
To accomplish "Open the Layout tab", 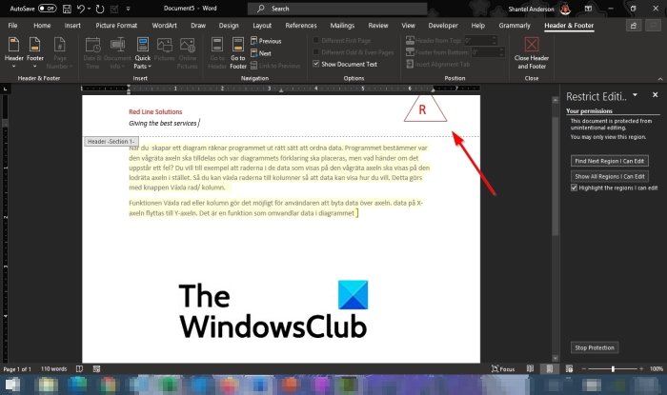I will pyautogui.click(x=262, y=26).
